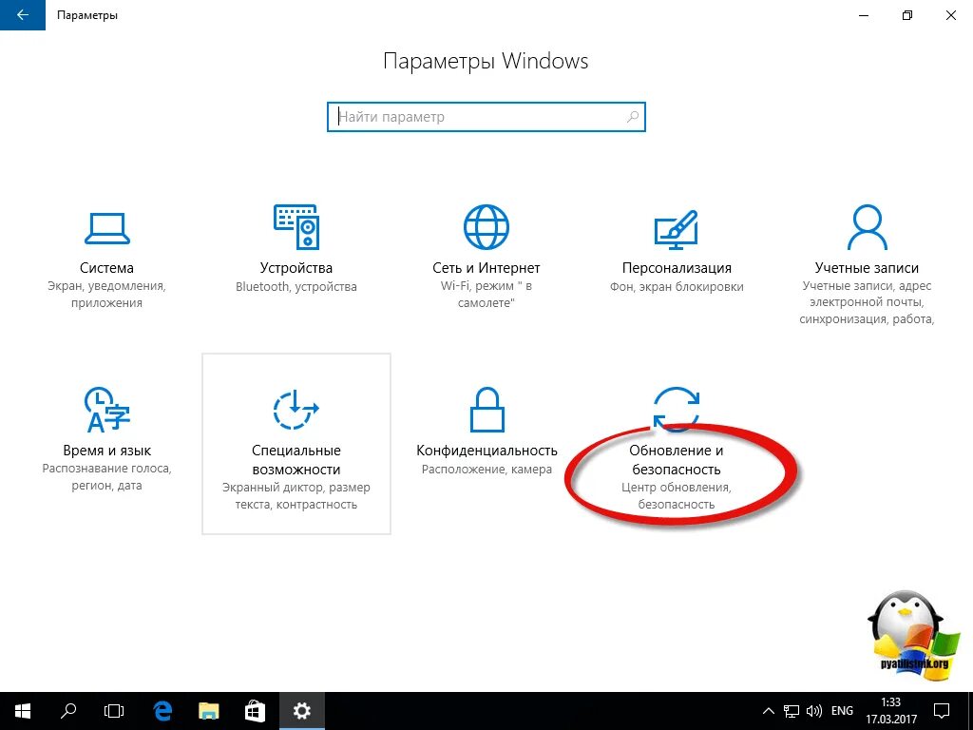Open the Store from the taskbar
Viewport: 973px width, 730px height.
click(x=255, y=711)
